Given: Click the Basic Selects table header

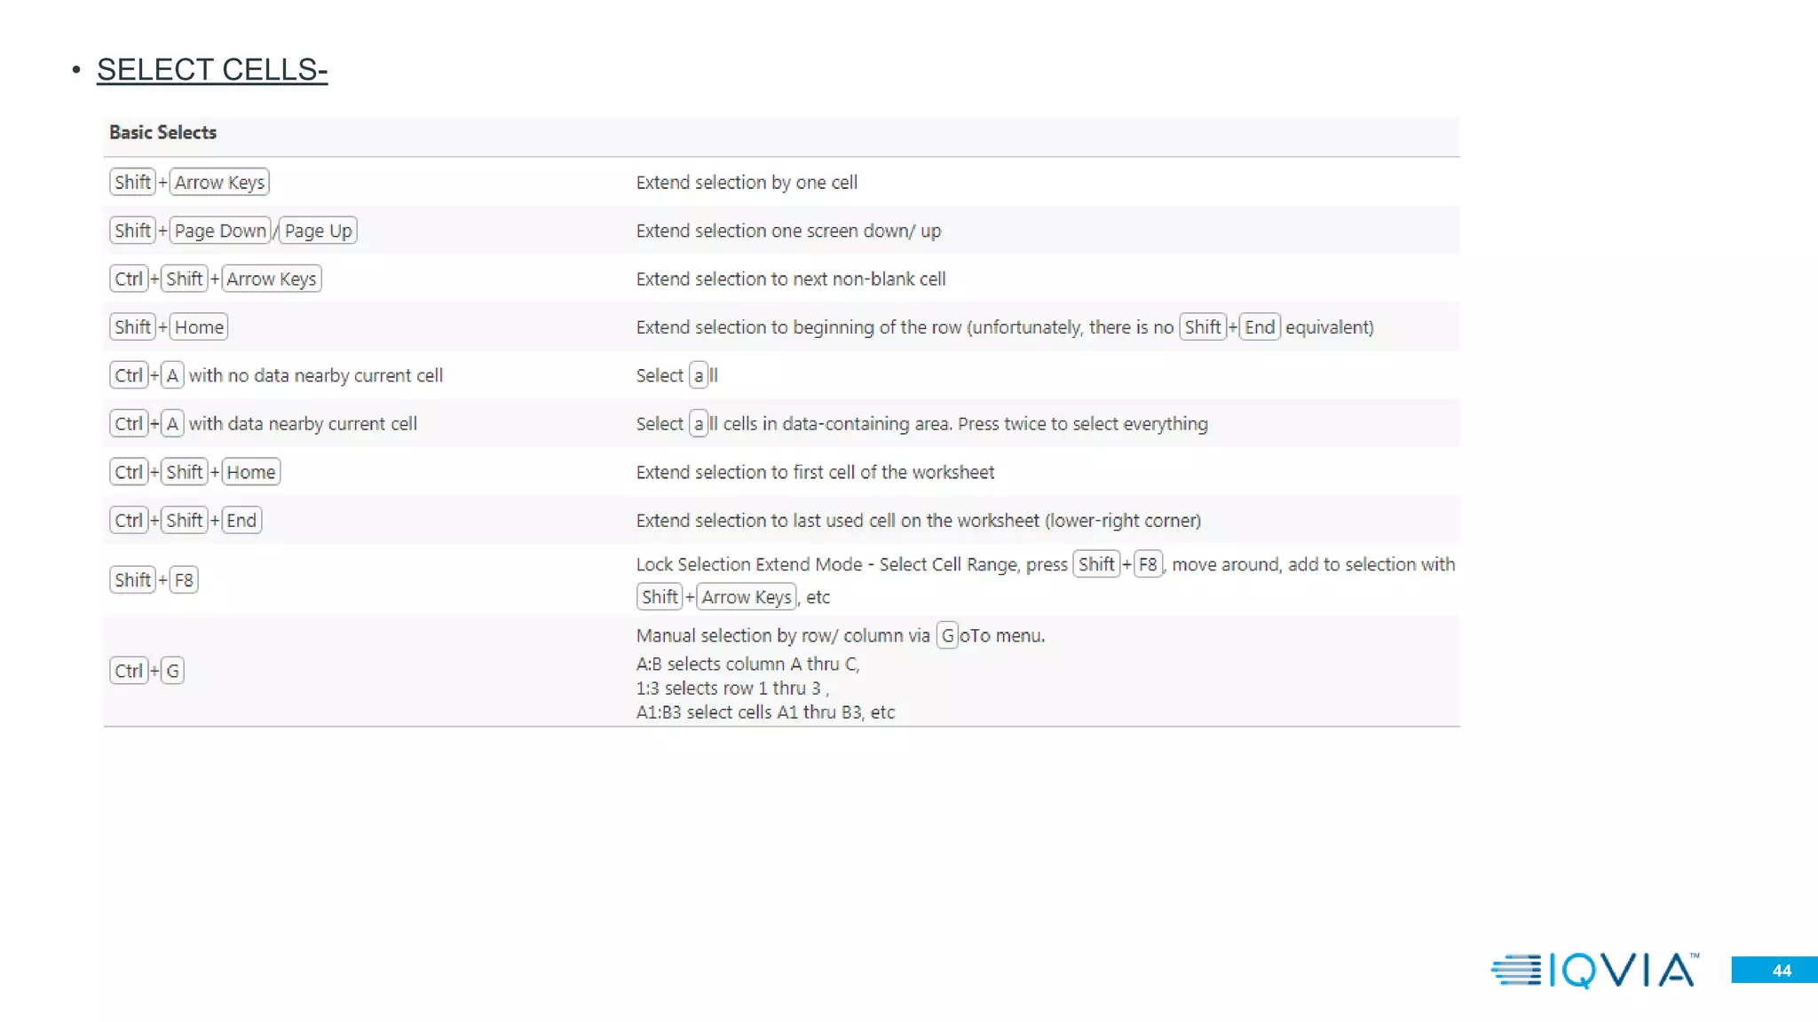Looking at the screenshot, I should [x=162, y=132].
